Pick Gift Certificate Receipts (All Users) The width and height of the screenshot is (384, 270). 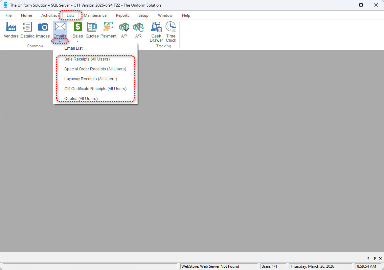click(95, 89)
